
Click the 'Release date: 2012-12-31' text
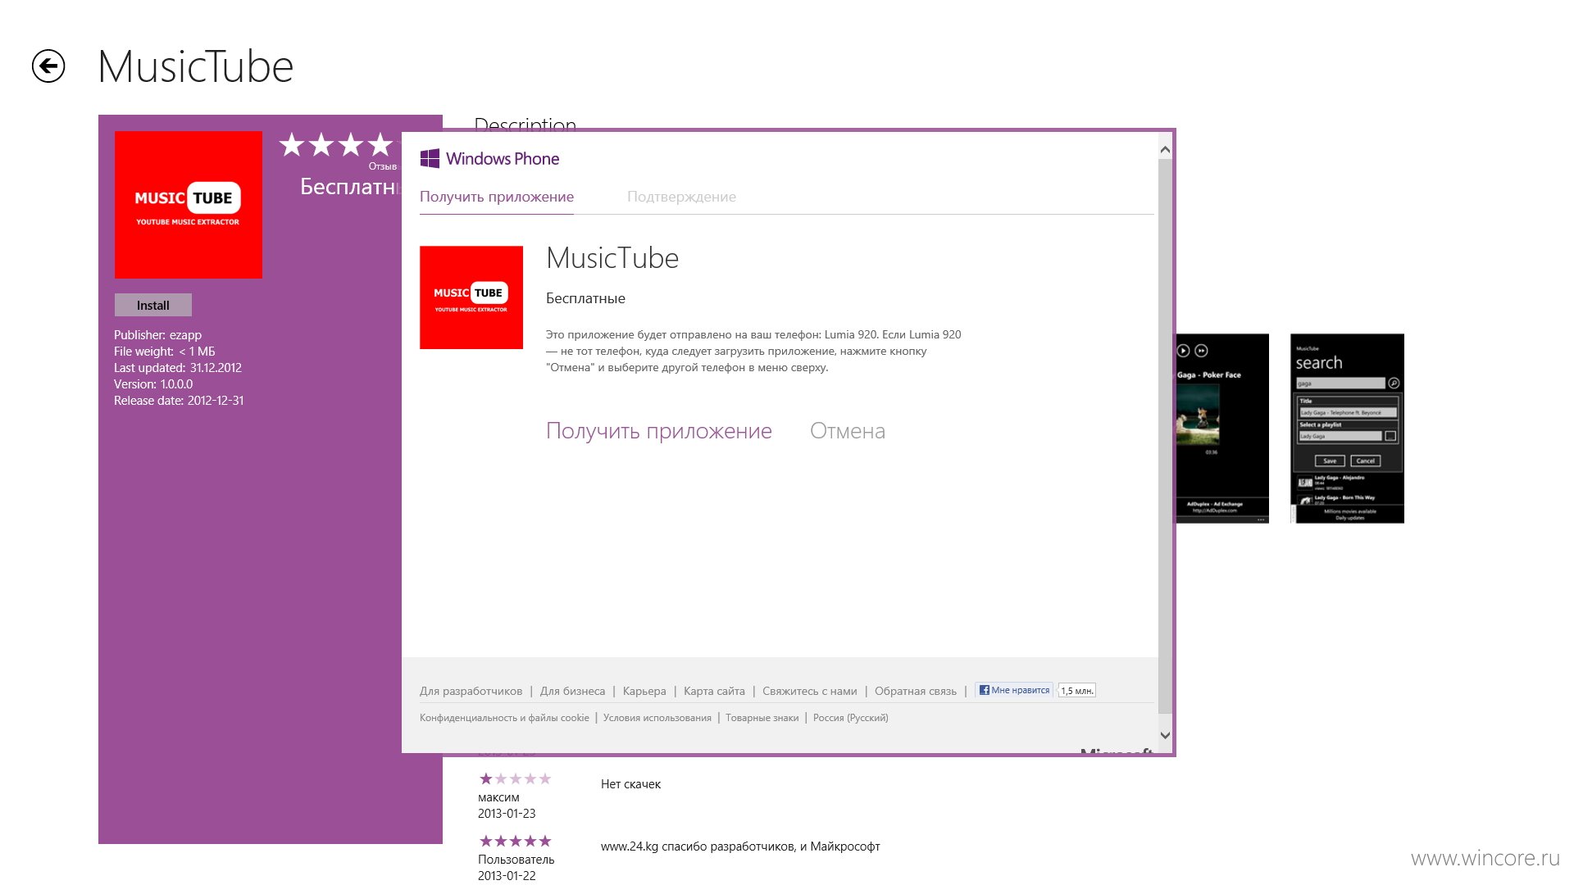point(179,401)
